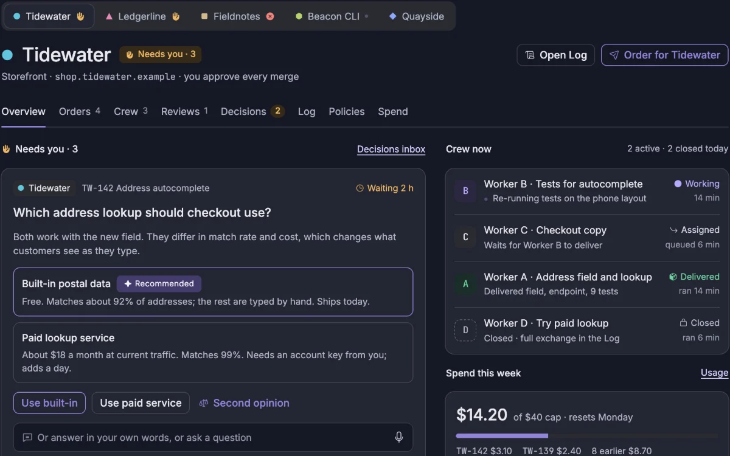Select the Paid lookup service option
The image size is (730, 456).
(x=213, y=353)
